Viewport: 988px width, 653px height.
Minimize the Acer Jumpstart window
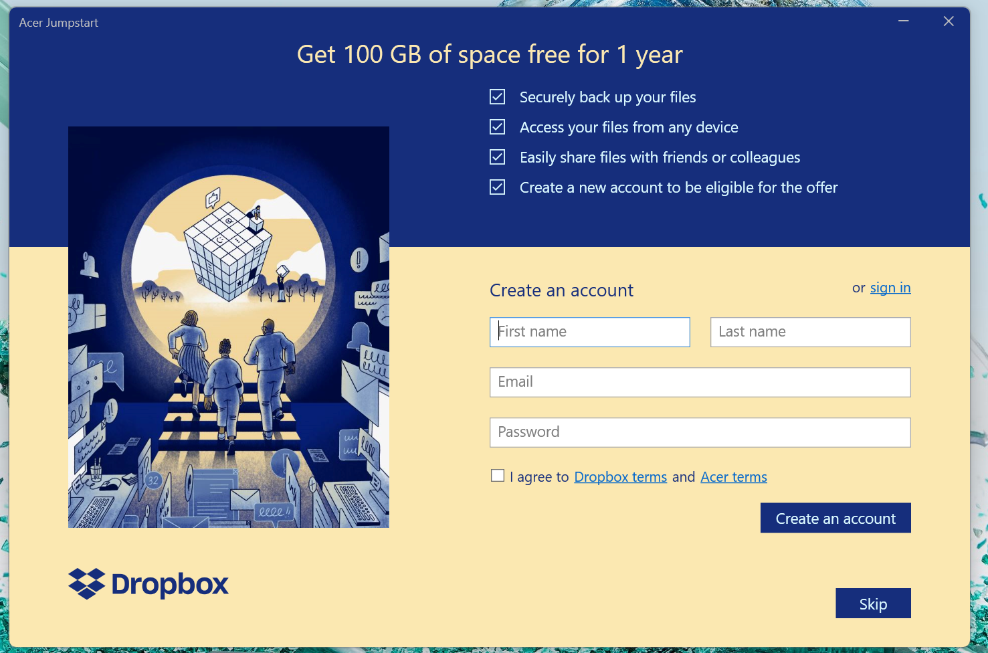tap(904, 21)
